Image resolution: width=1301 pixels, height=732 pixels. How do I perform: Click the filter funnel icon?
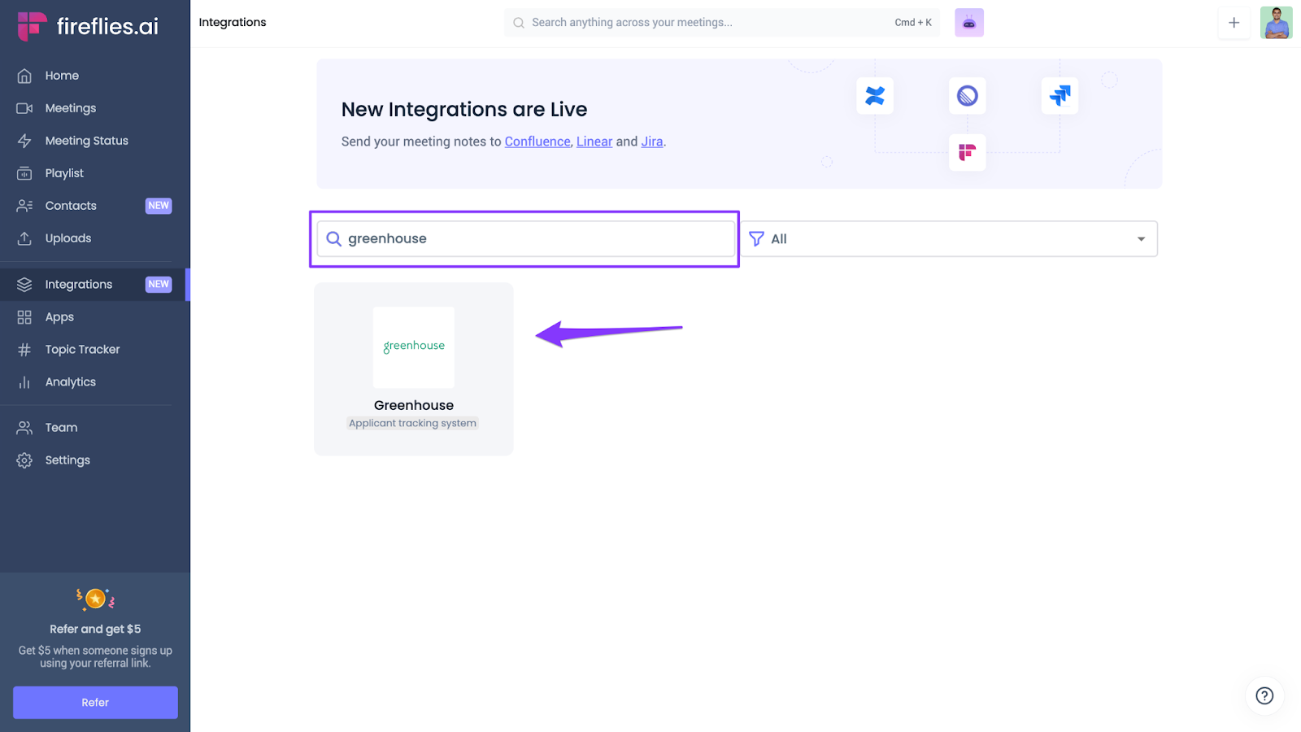pyautogui.click(x=756, y=239)
